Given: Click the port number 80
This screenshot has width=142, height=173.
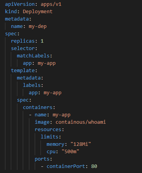Looking at the screenshot, I should [x=94, y=166].
